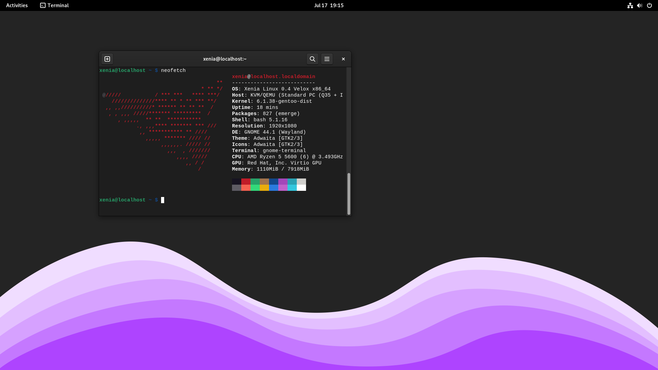
Task: Click the 'DE: GNOME 44.1 (Wayland)' line
Action: click(x=269, y=132)
